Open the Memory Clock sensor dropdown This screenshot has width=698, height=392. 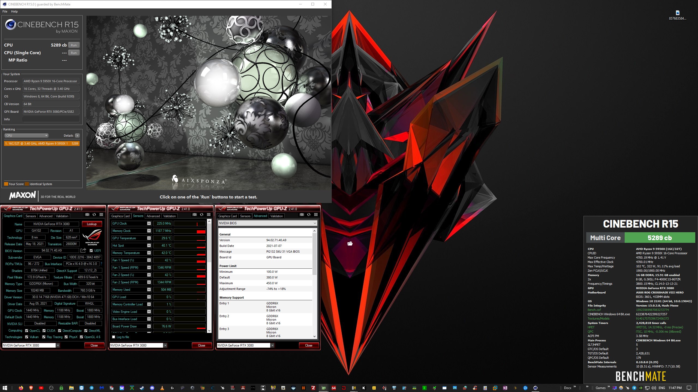pyautogui.click(x=149, y=231)
